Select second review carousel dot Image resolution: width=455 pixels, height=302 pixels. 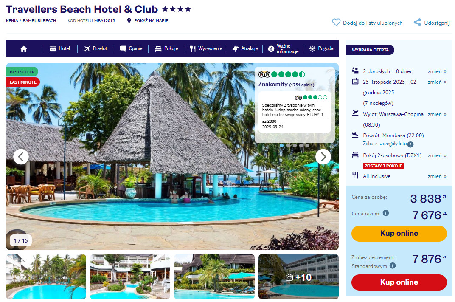coord(288,145)
